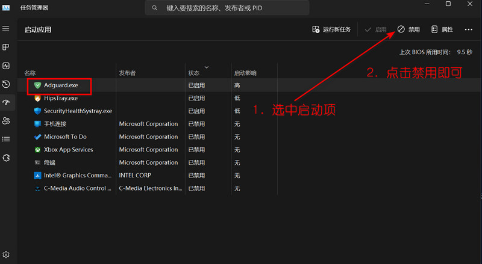Click the Xbox App Services icon
482x264 pixels.
tap(37, 150)
